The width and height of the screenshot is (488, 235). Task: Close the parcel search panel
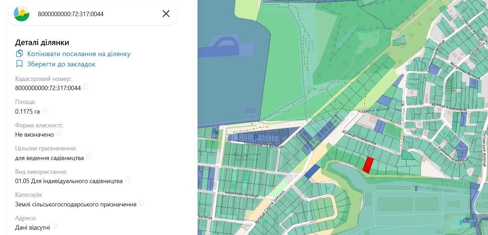(166, 14)
